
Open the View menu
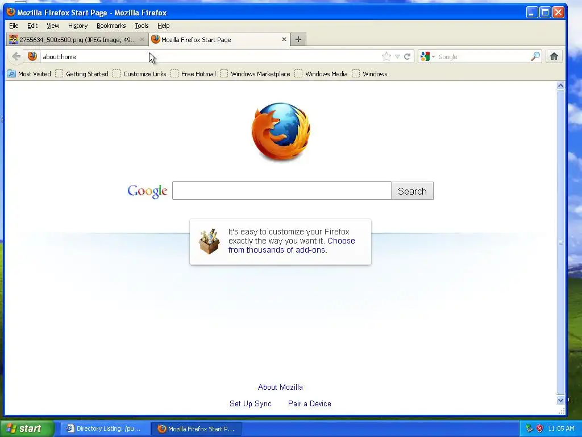(x=53, y=26)
